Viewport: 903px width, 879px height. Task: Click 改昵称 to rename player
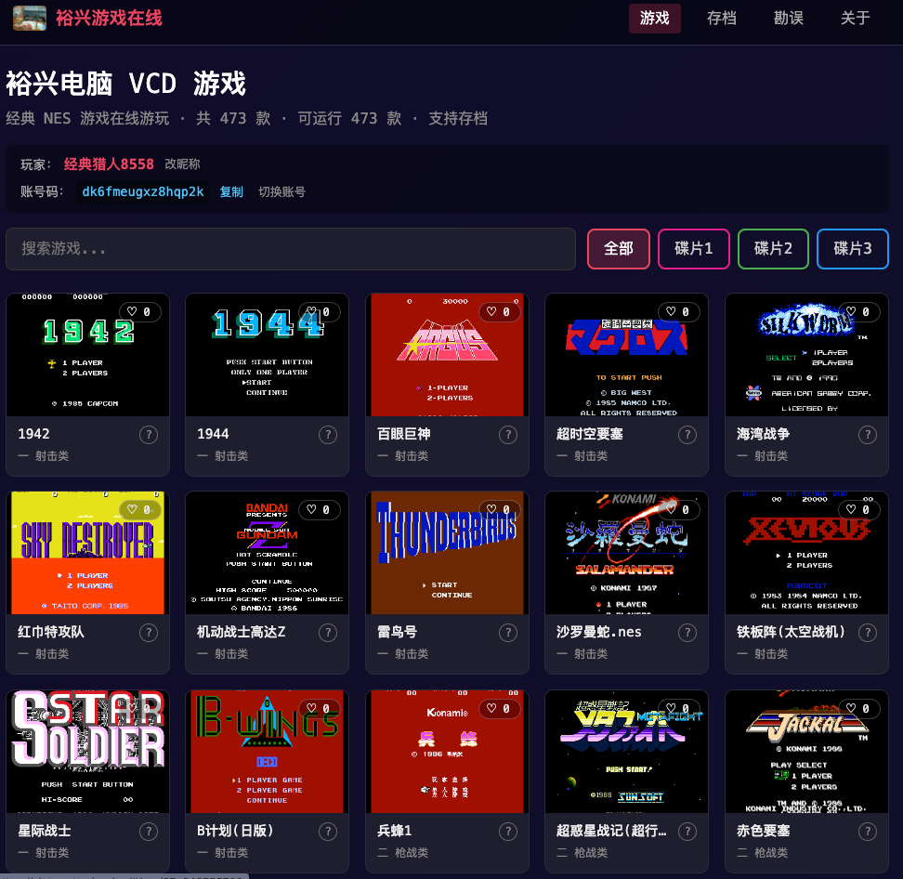pyautogui.click(x=183, y=164)
